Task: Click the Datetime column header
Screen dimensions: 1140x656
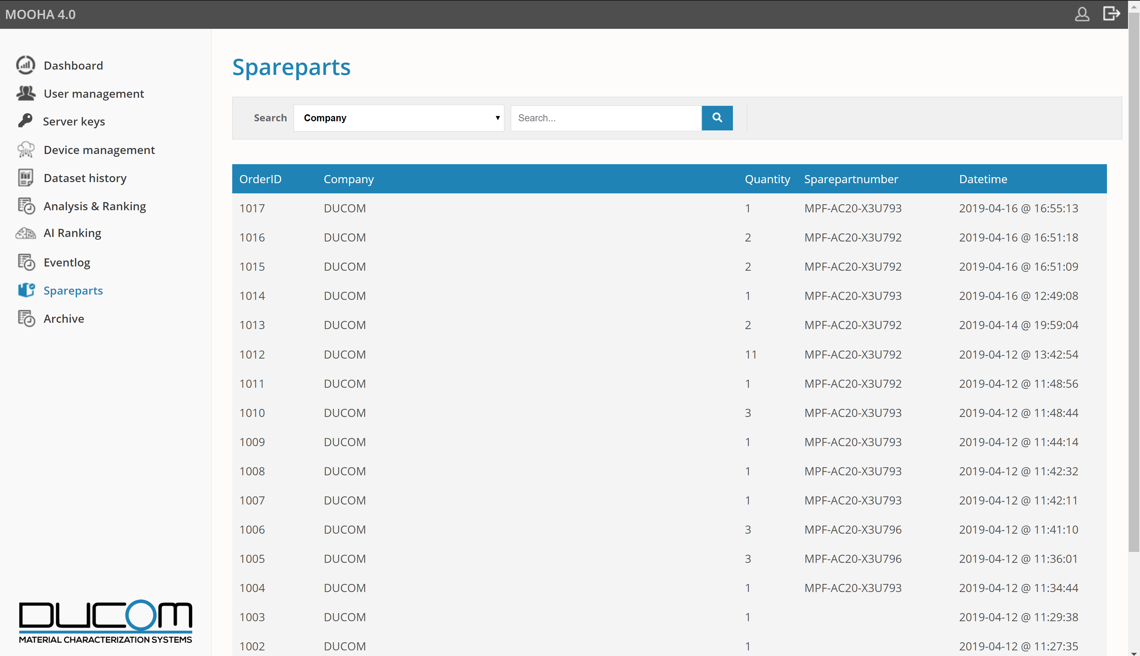Action: [x=983, y=179]
